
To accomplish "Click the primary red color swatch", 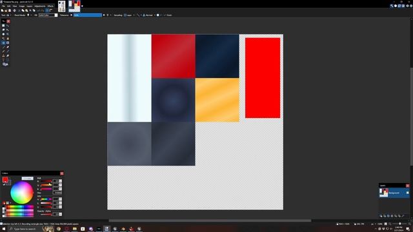I will pos(5,179).
